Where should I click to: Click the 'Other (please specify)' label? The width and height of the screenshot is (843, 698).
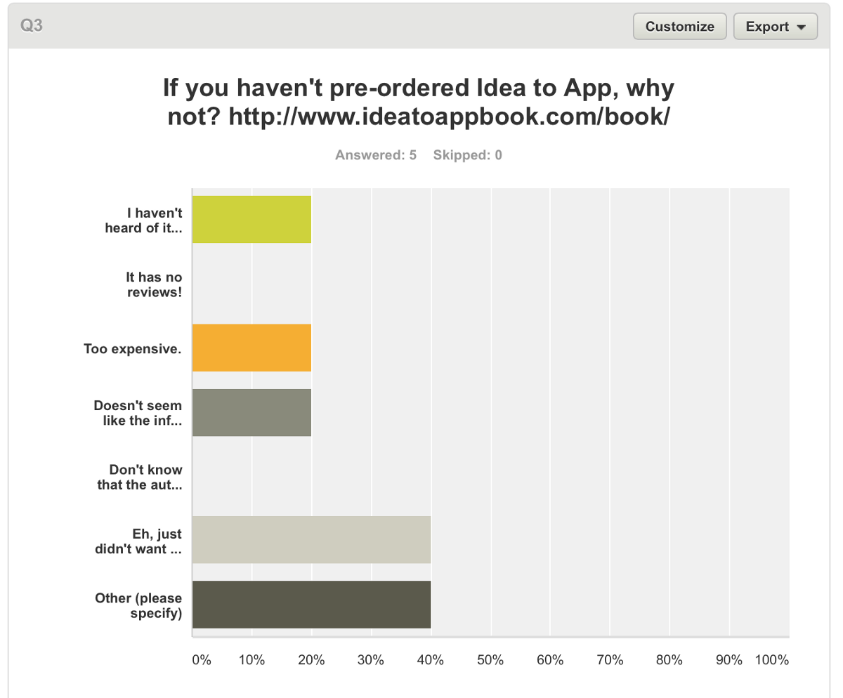[x=138, y=606]
